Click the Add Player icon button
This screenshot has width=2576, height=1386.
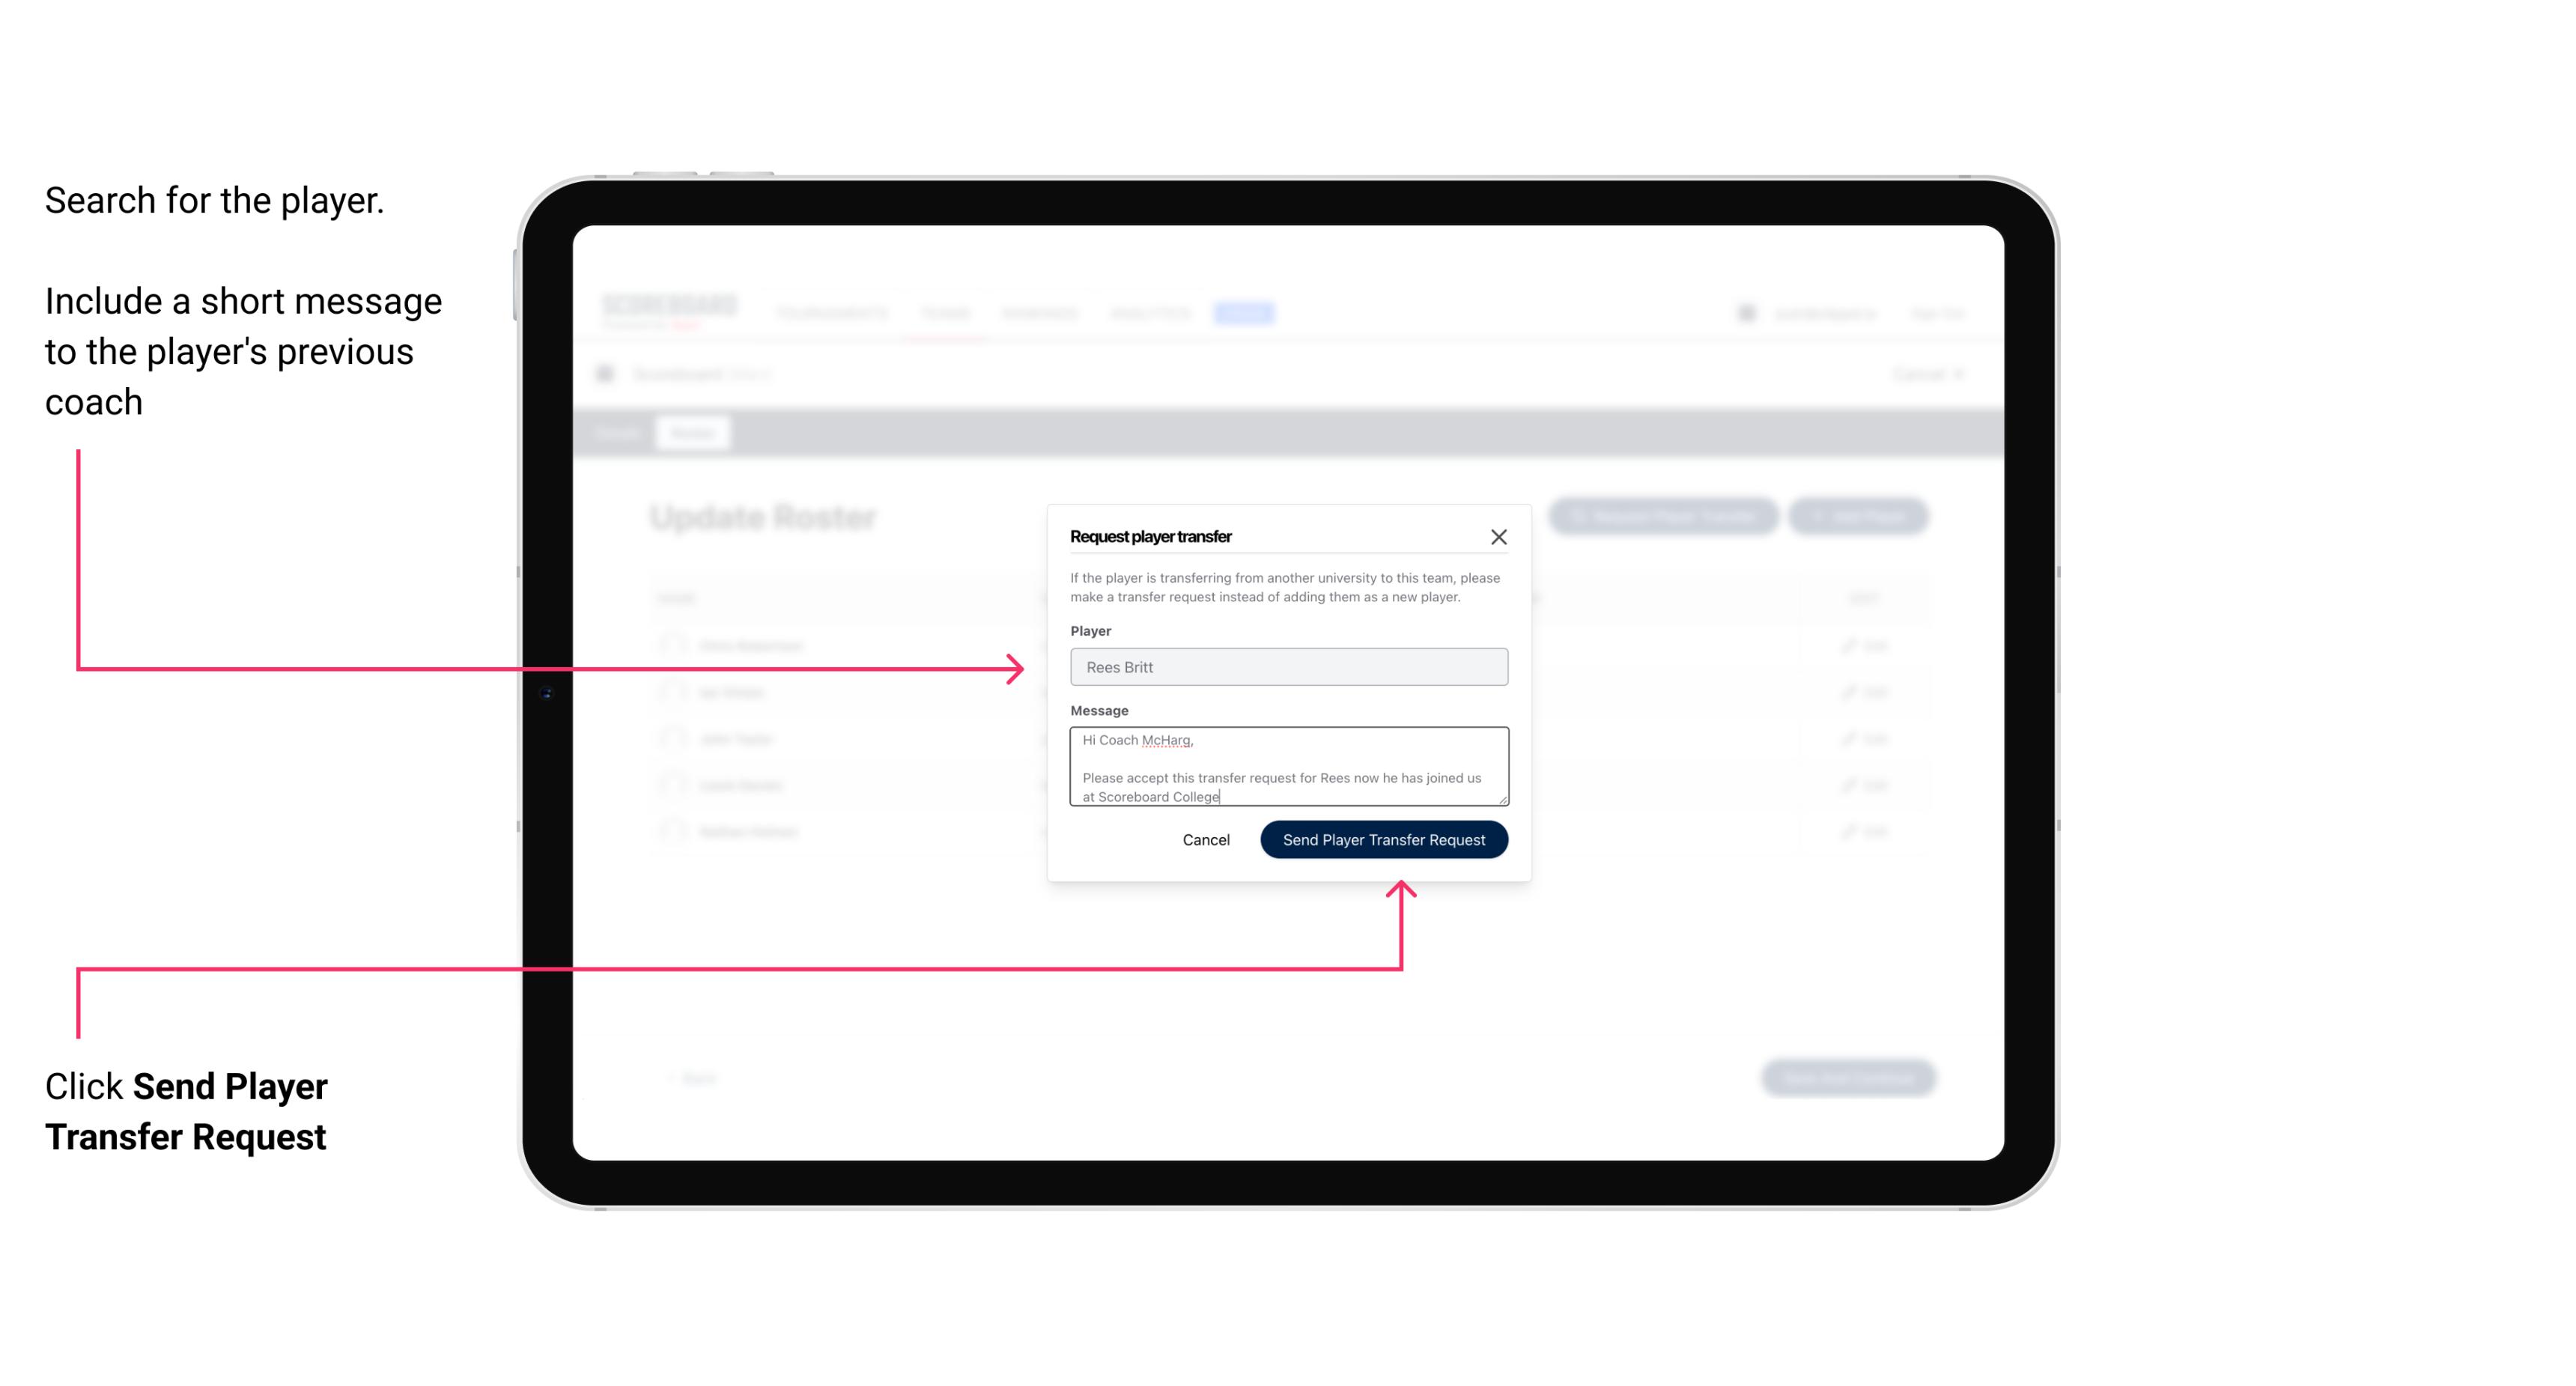tap(1861, 517)
